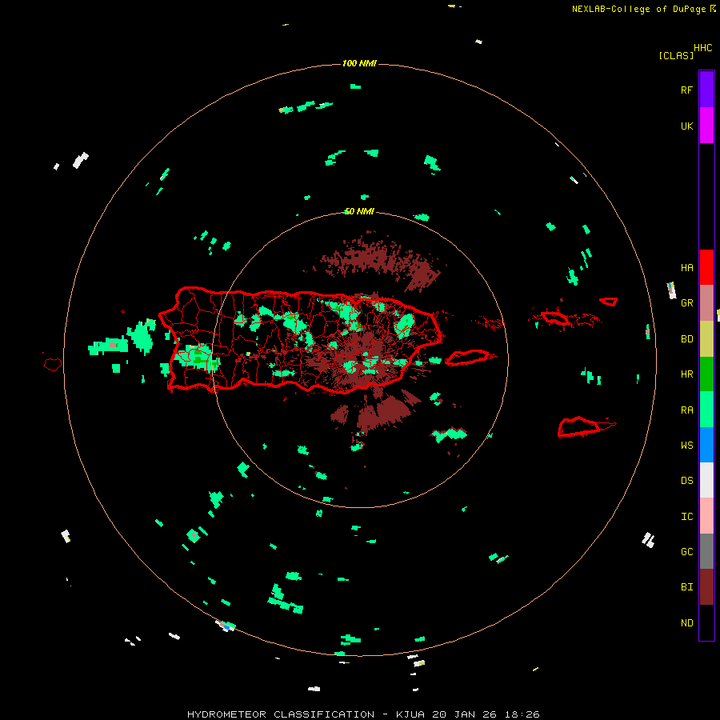Click the HA red legend swatch
This screenshot has width=720, height=720.
click(x=706, y=267)
